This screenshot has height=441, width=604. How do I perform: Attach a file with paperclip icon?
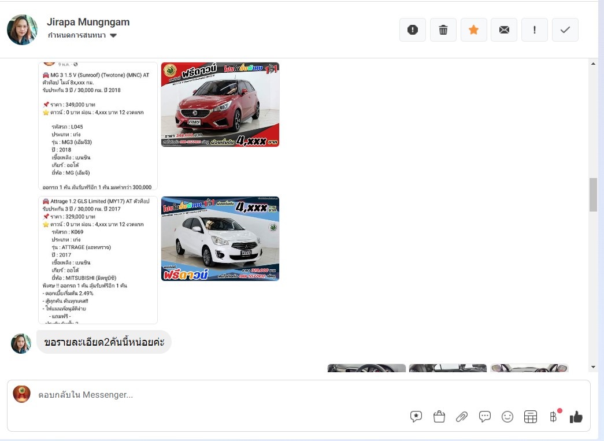[461, 417]
